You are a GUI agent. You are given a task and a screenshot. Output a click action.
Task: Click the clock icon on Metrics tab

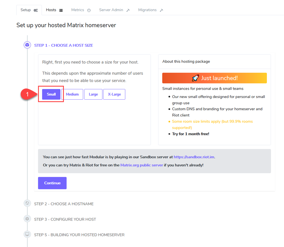pos(89,10)
